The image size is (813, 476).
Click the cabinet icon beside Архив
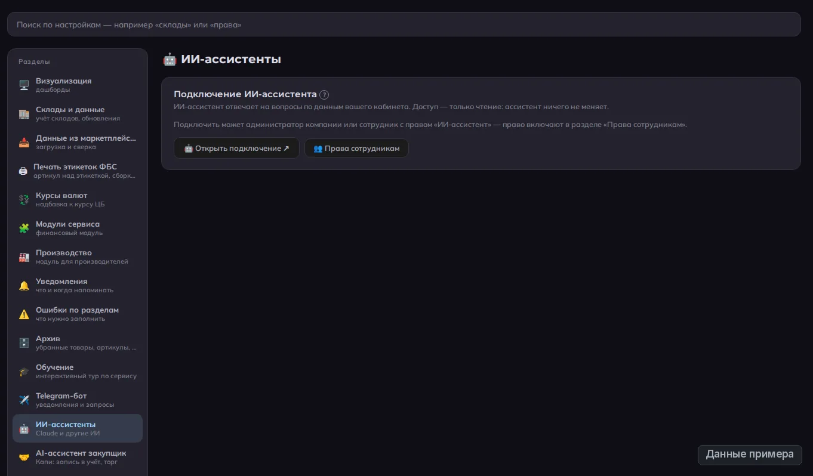24,343
